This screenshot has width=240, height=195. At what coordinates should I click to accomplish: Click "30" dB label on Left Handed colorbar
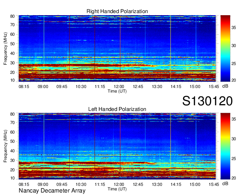pyautogui.click(x=234, y=139)
